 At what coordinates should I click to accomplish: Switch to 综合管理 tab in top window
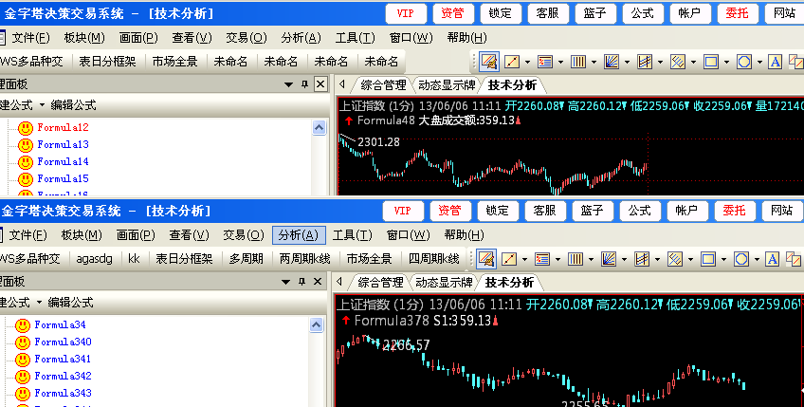click(383, 85)
